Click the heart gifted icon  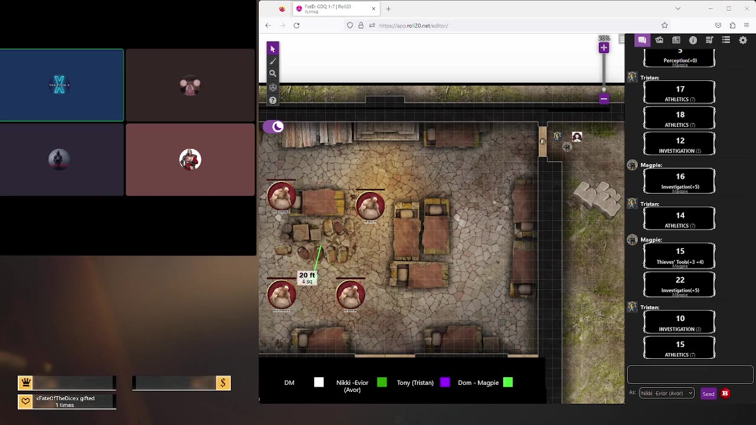(25, 401)
